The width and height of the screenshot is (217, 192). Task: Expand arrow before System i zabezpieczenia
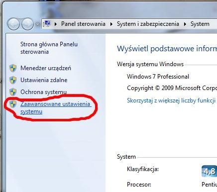coord(111,24)
